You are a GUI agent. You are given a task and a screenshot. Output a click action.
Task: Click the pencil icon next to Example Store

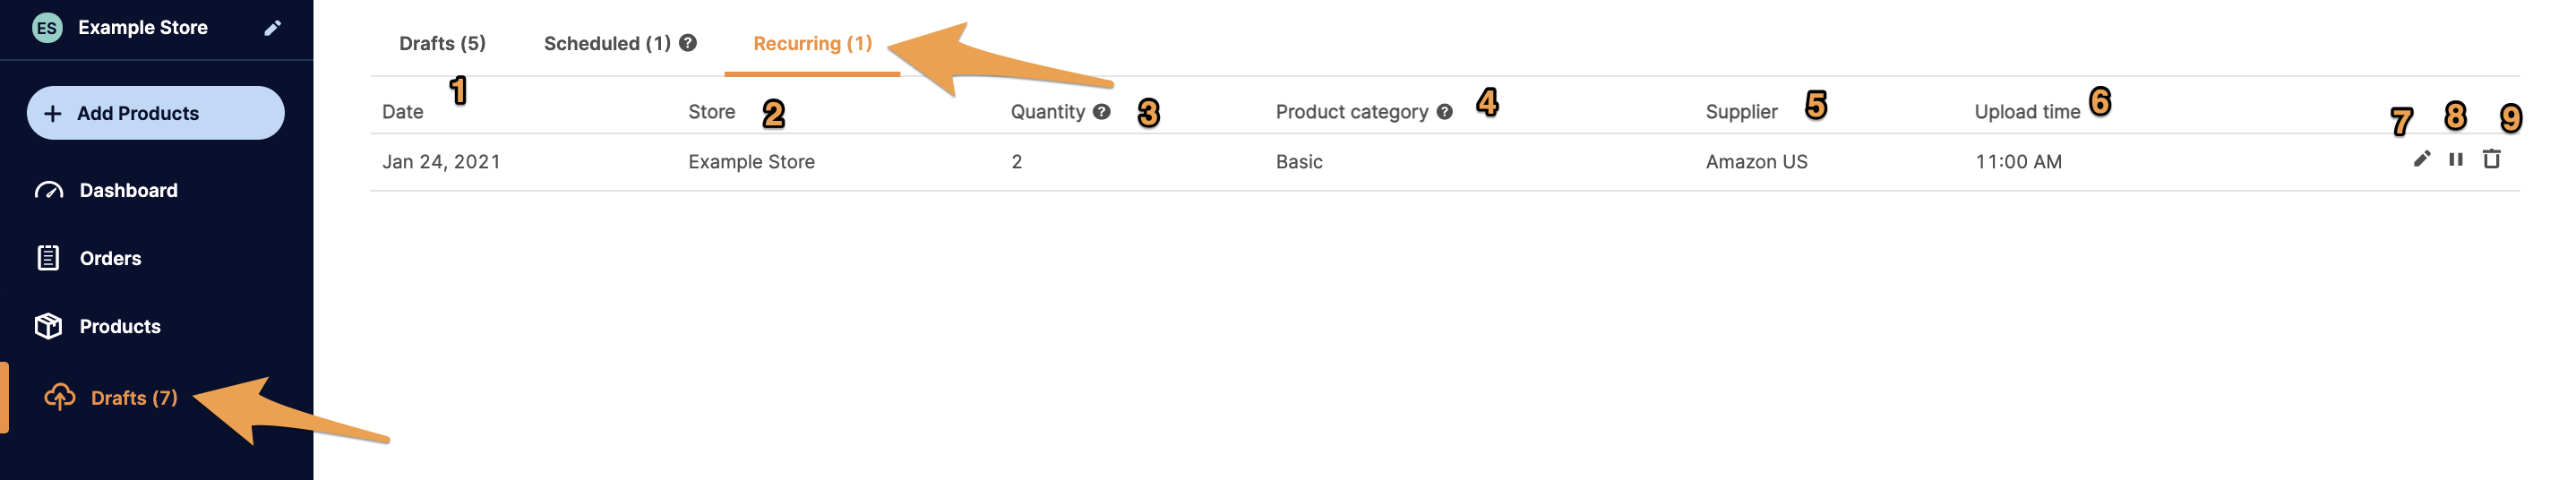pyautogui.click(x=272, y=28)
